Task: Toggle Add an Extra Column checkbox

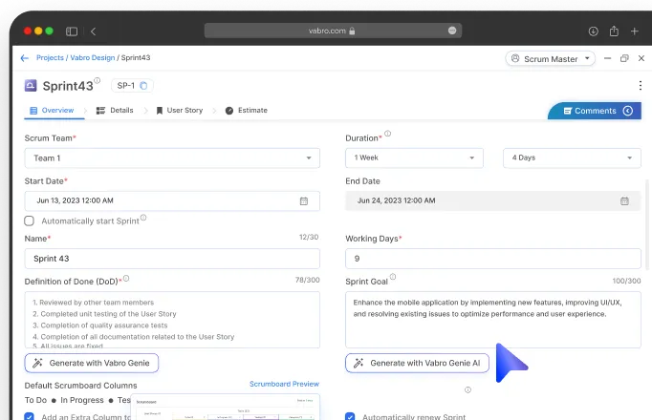Action: point(30,416)
